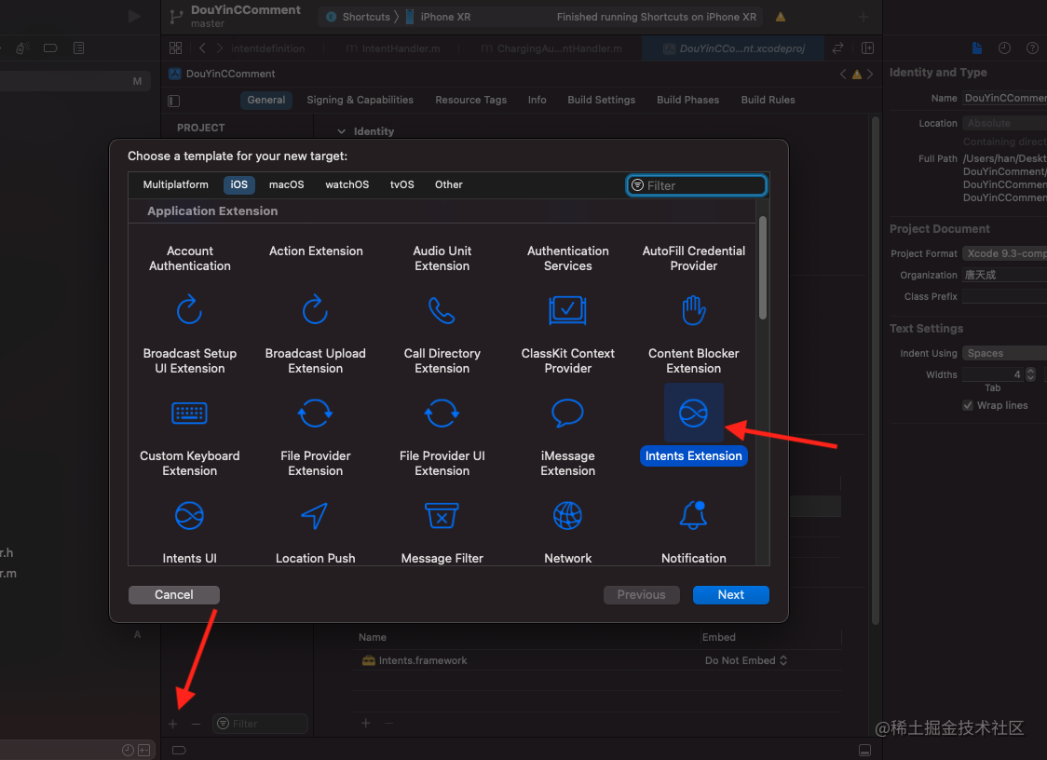Screen dimensions: 1047x760
Task: Select the Broadcast Upload Extension template
Action: point(315,332)
